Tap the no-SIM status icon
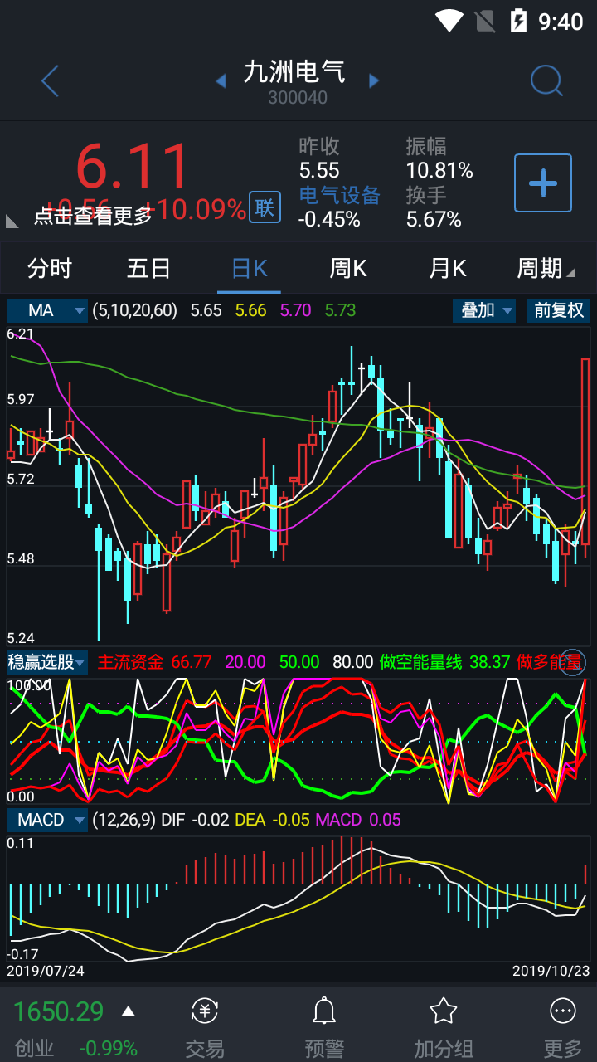The width and height of the screenshot is (597, 1062). 484,20
